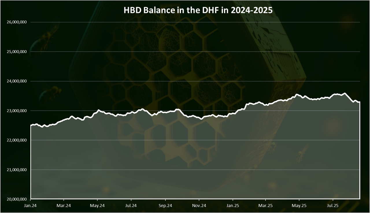This screenshot has width=370, height=213.
Task: Select the 20,000,000 y-axis label
Action: tap(16, 199)
